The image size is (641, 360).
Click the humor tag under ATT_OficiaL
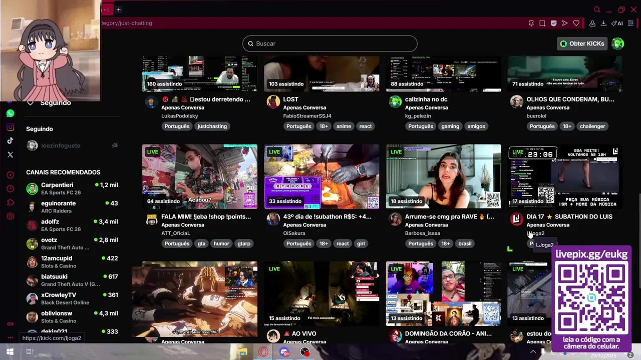(221, 243)
